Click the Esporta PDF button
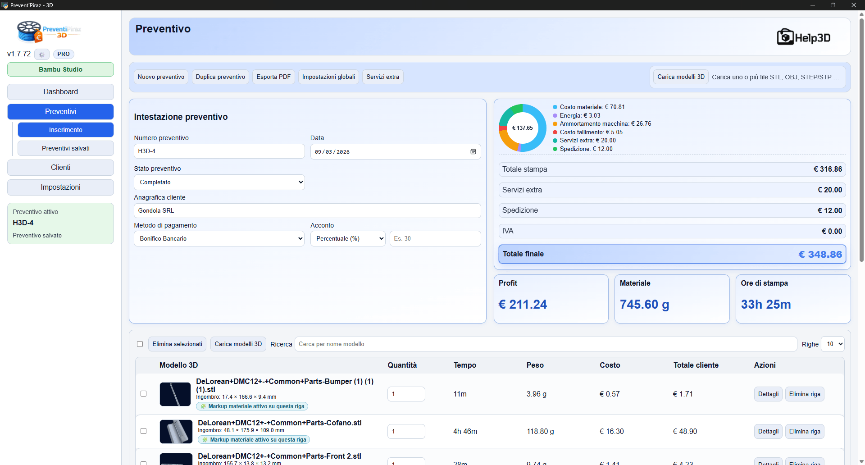 (273, 77)
